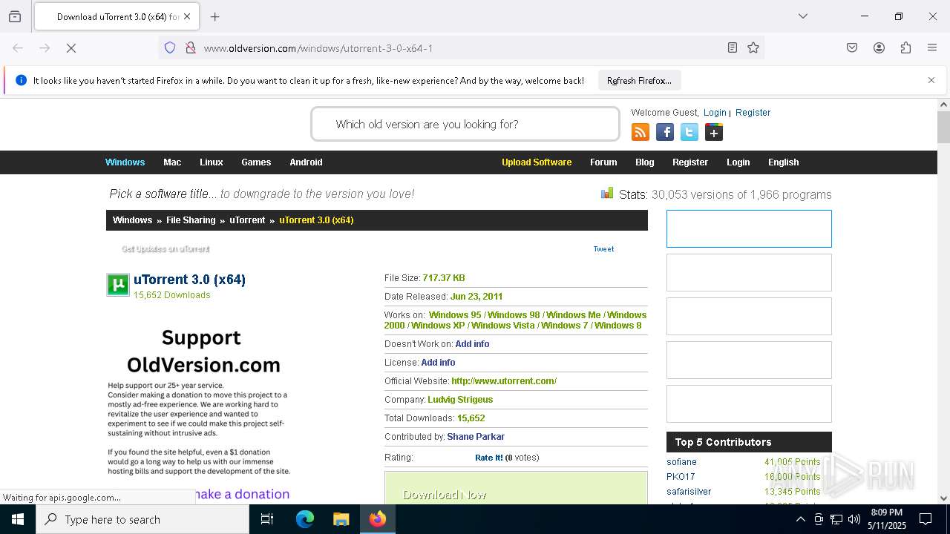Viewport: 950px width, 534px height.
Task: Open the Firefox recent tabs view icon
Action: [x=15, y=16]
